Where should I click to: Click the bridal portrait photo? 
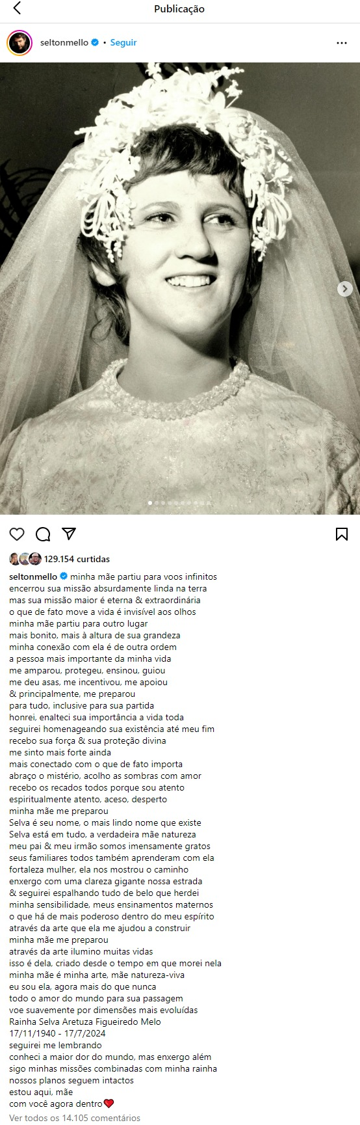[180, 288]
